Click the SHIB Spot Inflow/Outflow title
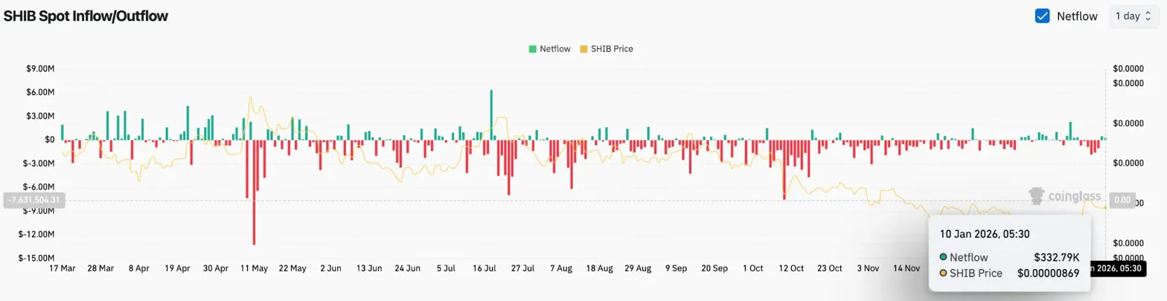 [86, 16]
